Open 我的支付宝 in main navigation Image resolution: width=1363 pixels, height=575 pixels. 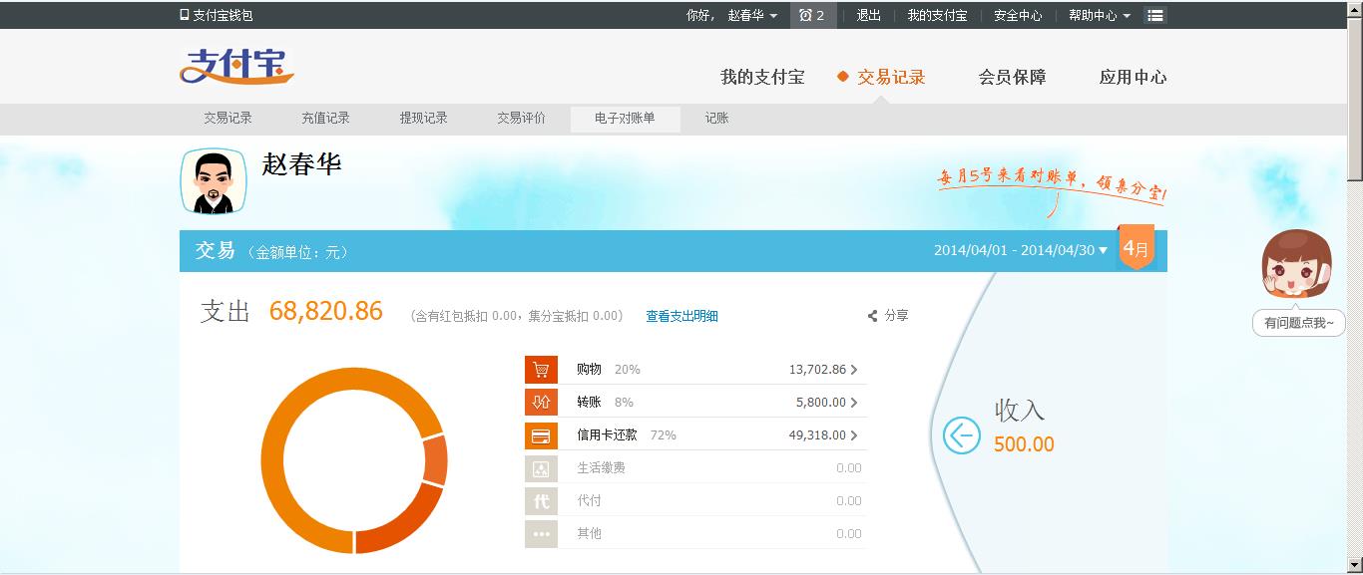(762, 77)
